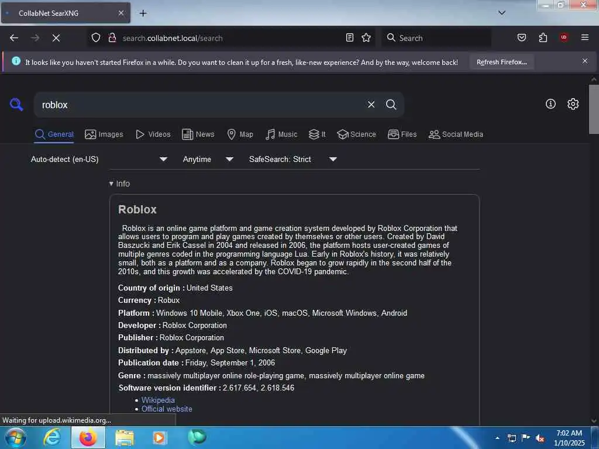The height and width of the screenshot is (449, 599).
Task: Click the Firefox taskbar icon
Action: pos(88,437)
